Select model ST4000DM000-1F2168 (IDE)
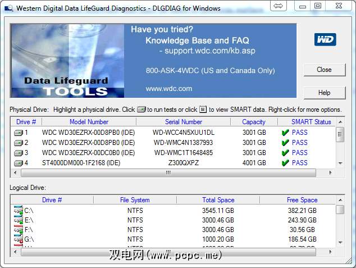Image resolution: width=356 pixels, height=268 pixels. [81, 163]
